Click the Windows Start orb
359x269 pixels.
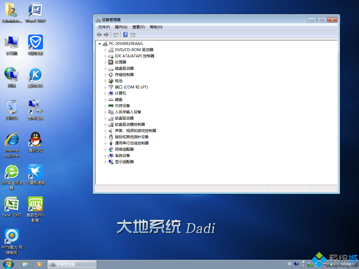[8, 264]
